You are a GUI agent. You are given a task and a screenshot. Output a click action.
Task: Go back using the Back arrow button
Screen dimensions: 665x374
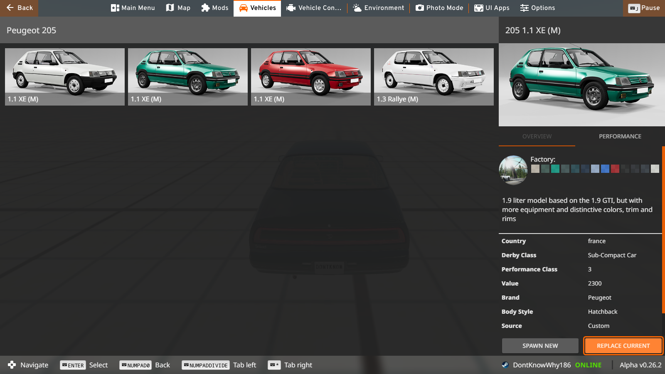pyautogui.click(x=19, y=8)
